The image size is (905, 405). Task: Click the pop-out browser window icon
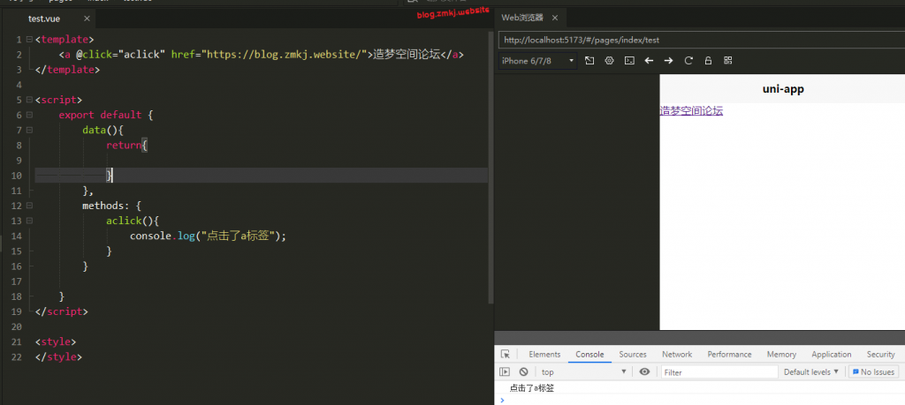click(x=589, y=61)
